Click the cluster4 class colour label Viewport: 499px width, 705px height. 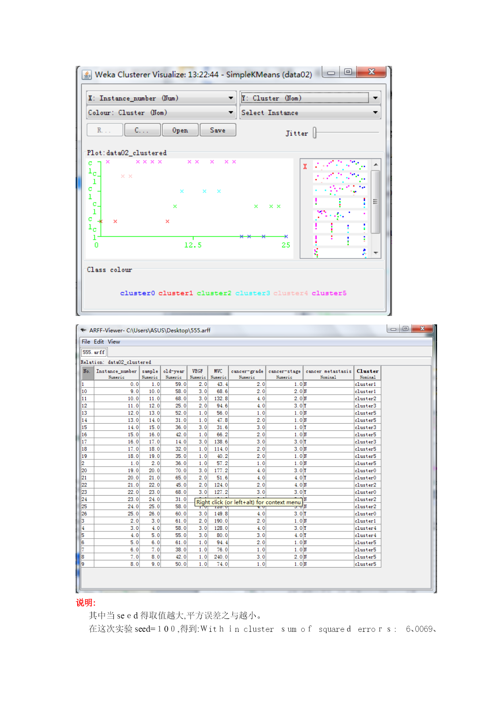(291, 293)
